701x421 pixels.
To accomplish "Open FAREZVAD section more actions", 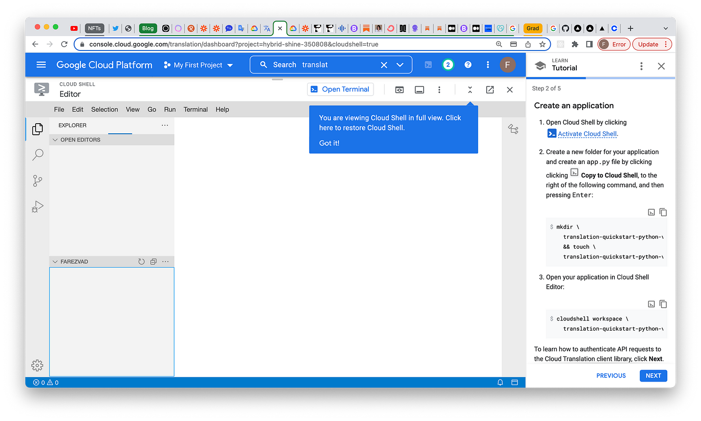I will (166, 262).
